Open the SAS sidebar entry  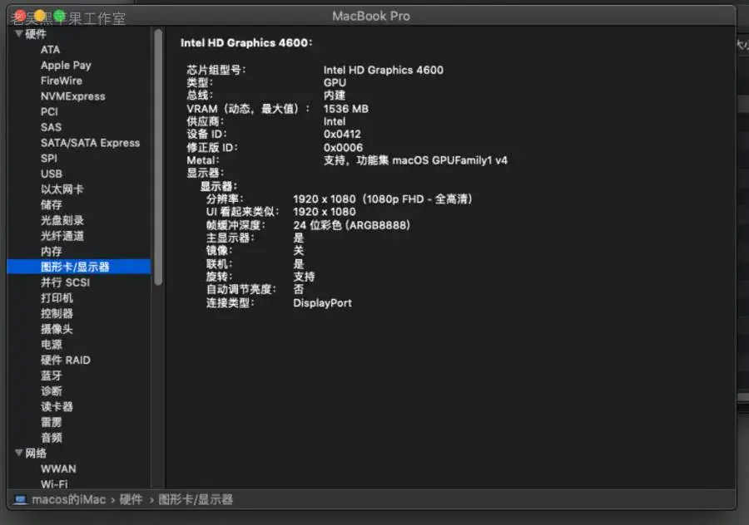(51, 127)
